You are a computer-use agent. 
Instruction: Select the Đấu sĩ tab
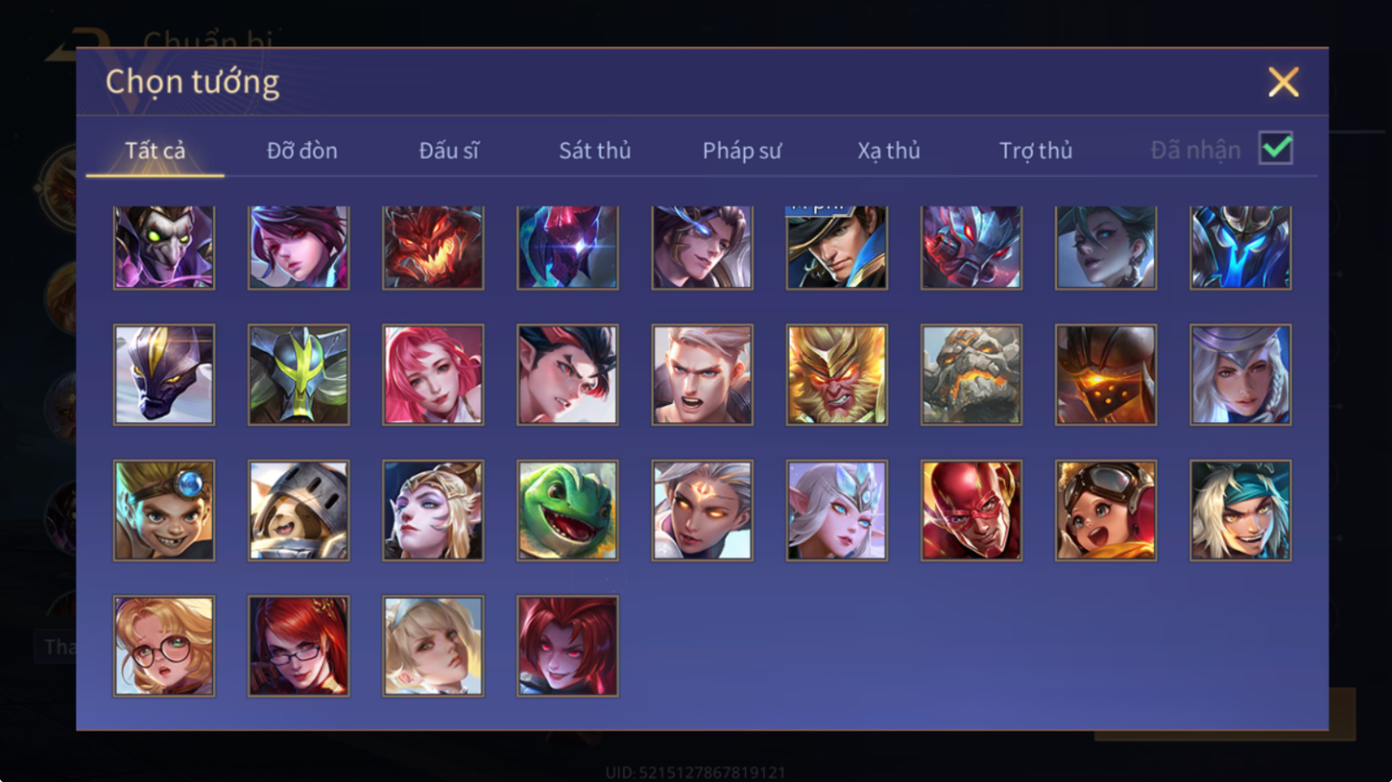click(x=449, y=151)
